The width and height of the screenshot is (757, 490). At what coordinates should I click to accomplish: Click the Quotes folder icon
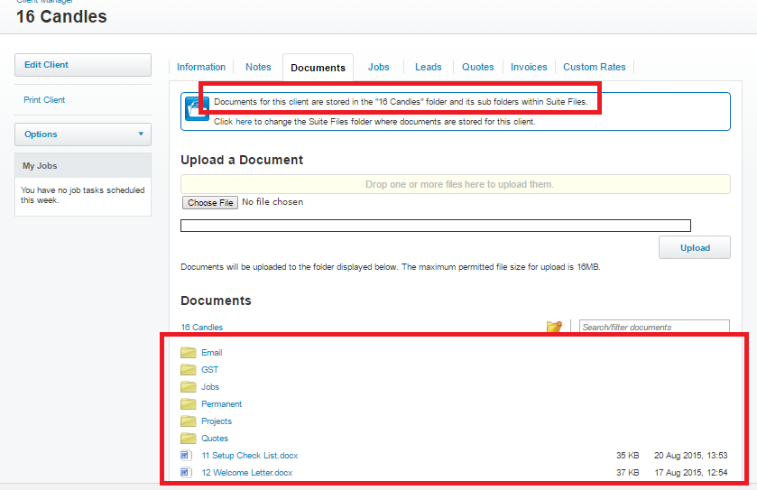coord(189,439)
